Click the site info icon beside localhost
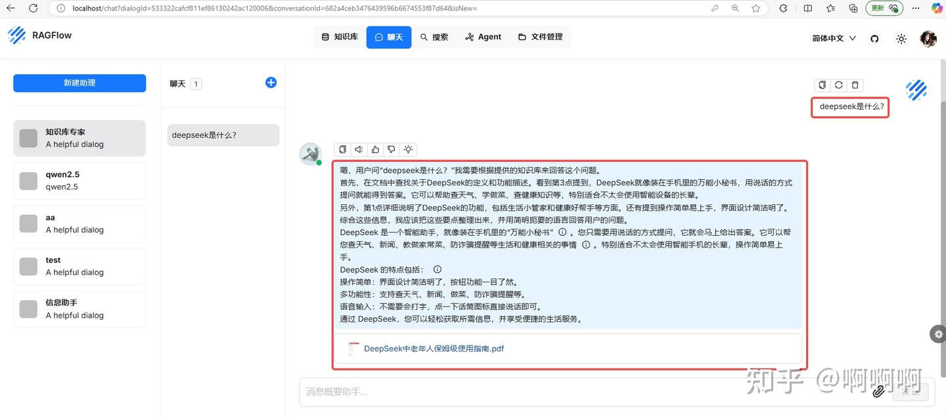 pyautogui.click(x=60, y=9)
